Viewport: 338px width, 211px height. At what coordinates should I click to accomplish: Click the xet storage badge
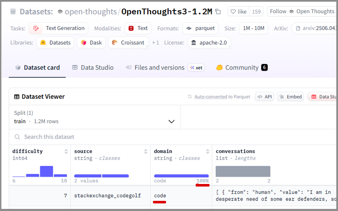coord(196,68)
